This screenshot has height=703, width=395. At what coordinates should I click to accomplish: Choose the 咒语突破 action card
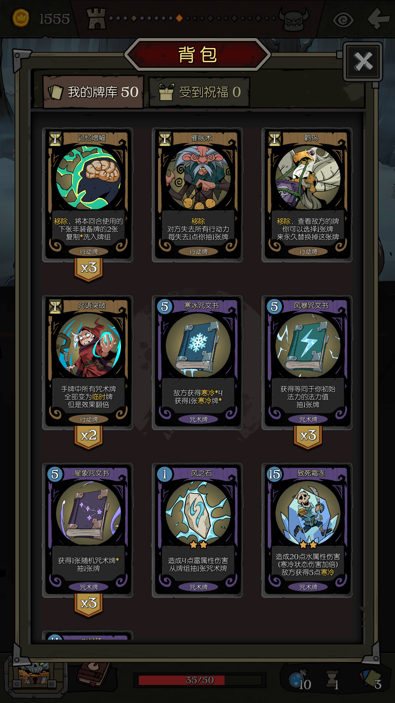click(88, 362)
